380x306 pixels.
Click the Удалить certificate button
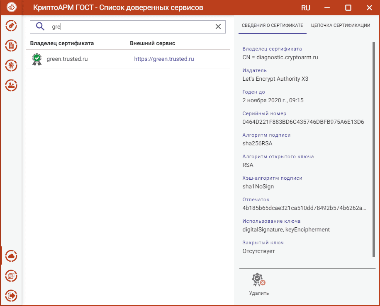point(259,284)
